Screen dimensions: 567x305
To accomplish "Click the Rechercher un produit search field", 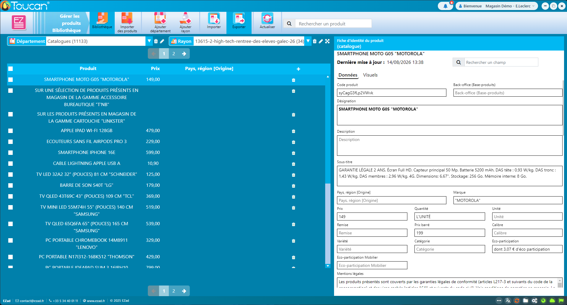I will (x=333, y=24).
